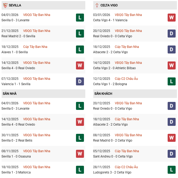Click the L badge for Real Madrid 2 - 0 Sevilla

[80, 34]
